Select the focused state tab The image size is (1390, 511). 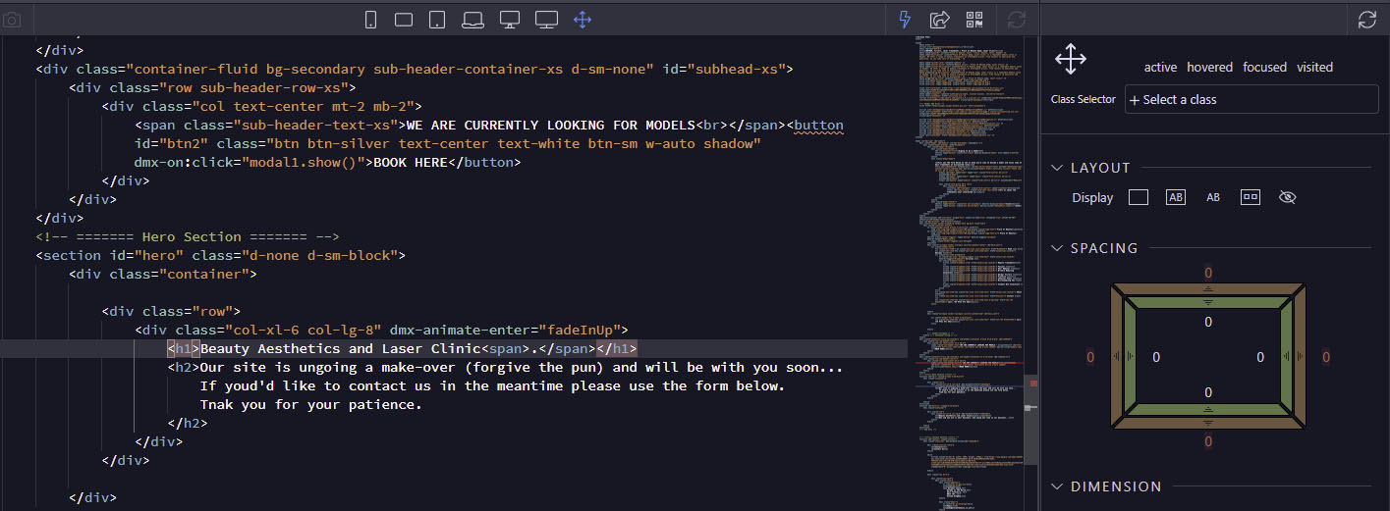tap(1264, 68)
